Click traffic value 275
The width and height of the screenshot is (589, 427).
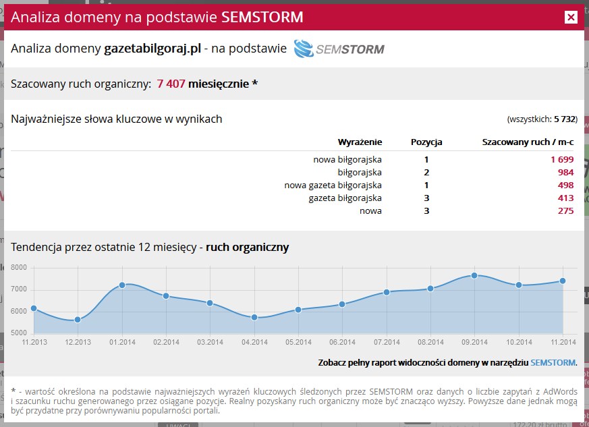coord(565,210)
